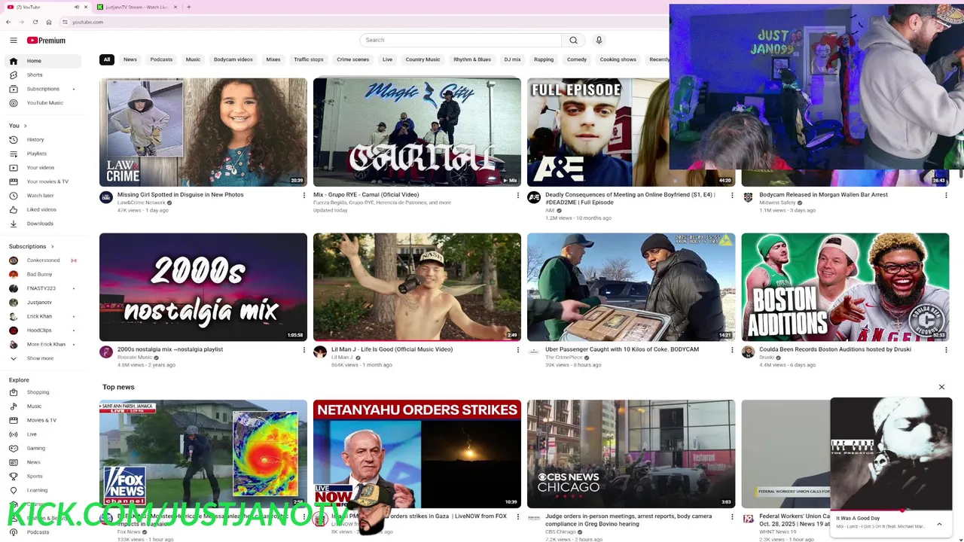Viewport: 964px width, 542px height.
Task: Open Downloads in the sidebar
Action: tap(40, 224)
